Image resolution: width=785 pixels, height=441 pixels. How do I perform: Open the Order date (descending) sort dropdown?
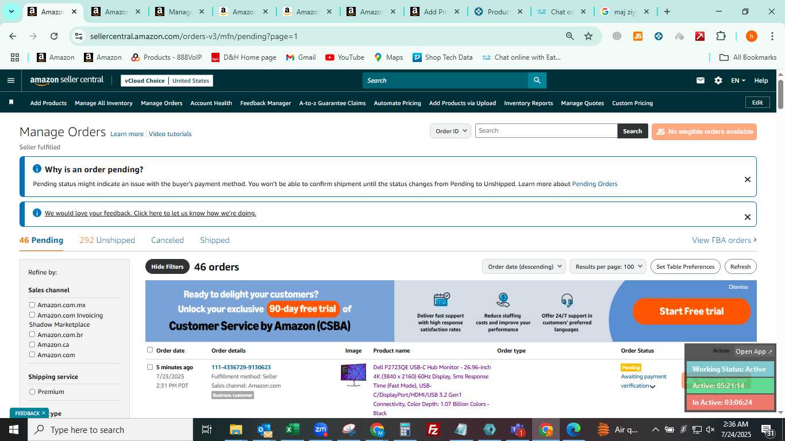[x=524, y=266]
